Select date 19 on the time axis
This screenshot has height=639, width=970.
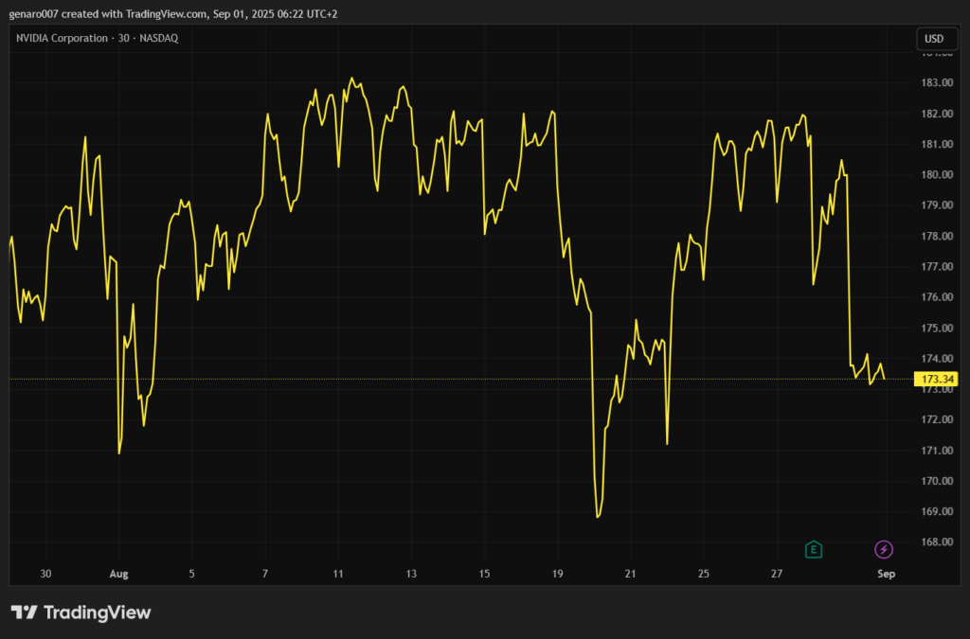point(558,574)
